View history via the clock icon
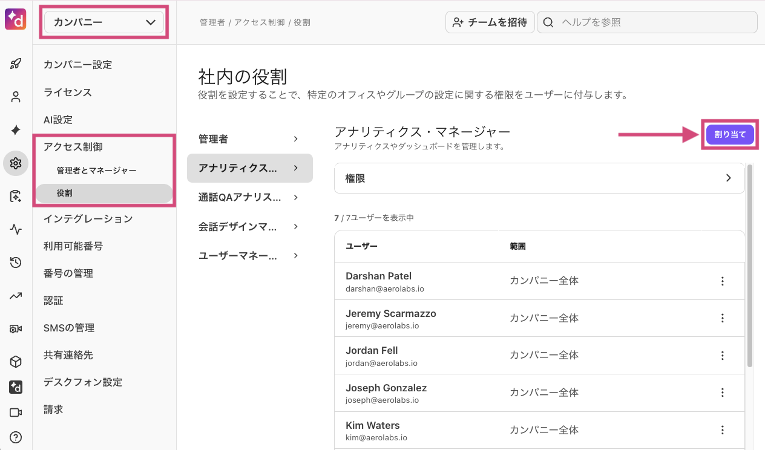 click(15, 262)
